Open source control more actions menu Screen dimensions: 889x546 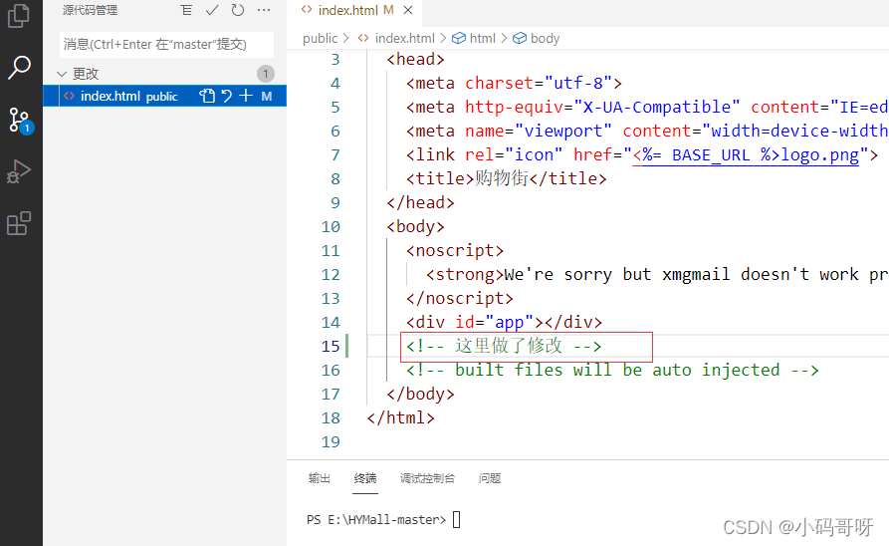(264, 10)
